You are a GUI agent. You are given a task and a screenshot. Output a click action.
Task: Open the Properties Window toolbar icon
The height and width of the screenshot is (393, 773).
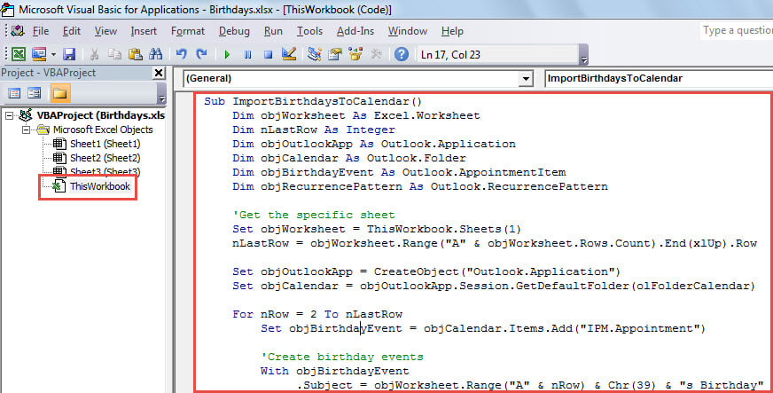pyautogui.click(x=335, y=54)
